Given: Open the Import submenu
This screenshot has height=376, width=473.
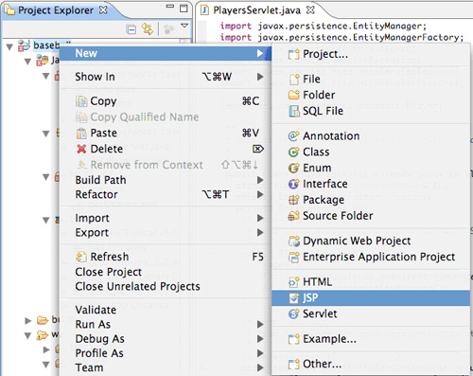Looking at the screenshot, I should click(166, 218).
